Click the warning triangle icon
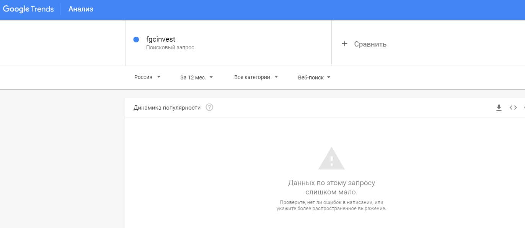Screen dimensions: 525x228 point(331,158)
